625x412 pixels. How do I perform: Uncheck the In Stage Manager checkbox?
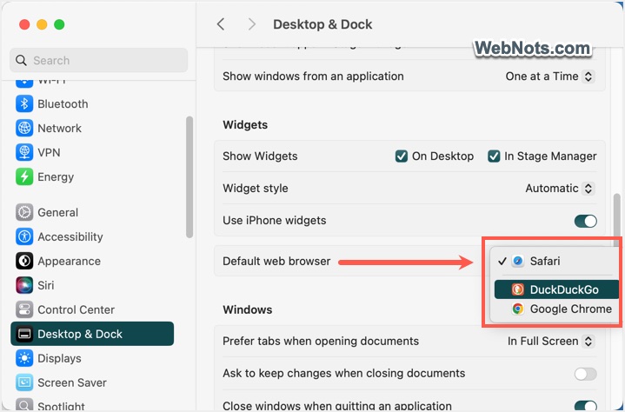494,156
